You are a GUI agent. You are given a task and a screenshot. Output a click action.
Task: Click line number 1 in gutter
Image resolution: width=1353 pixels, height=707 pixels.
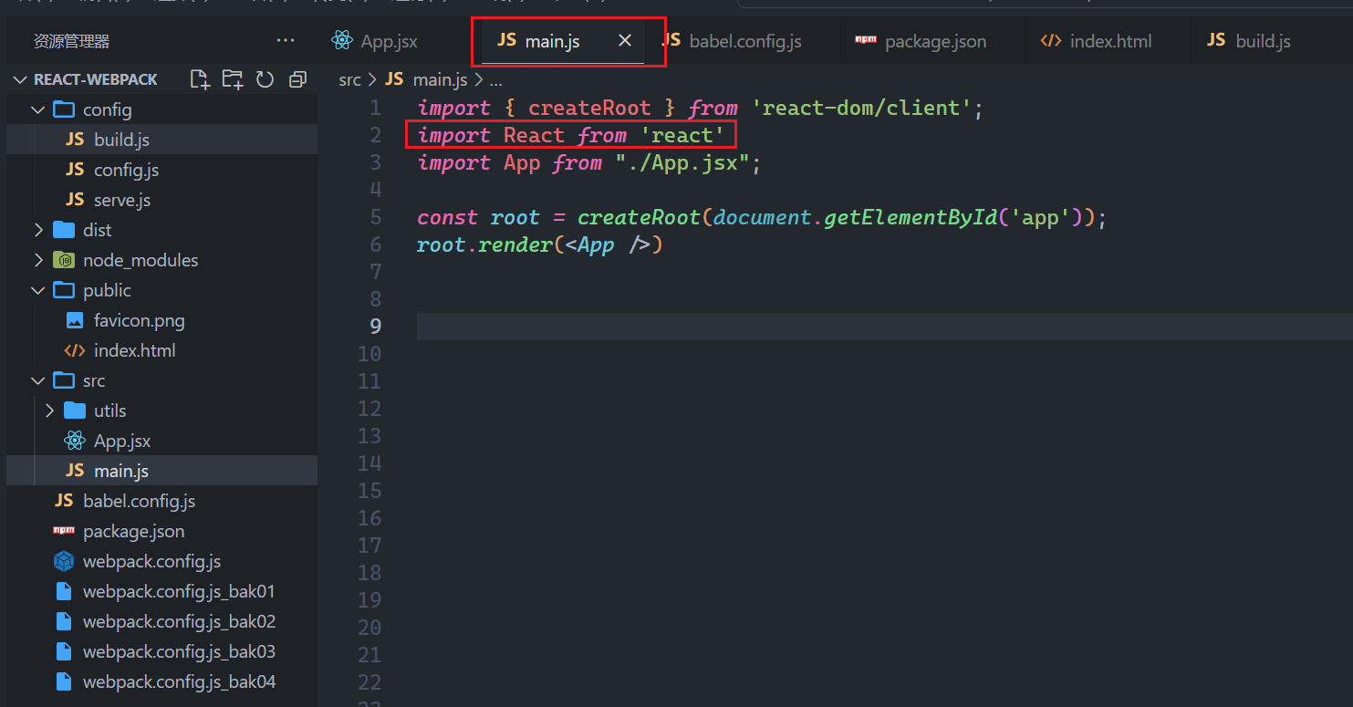click(x=375, y=108)
